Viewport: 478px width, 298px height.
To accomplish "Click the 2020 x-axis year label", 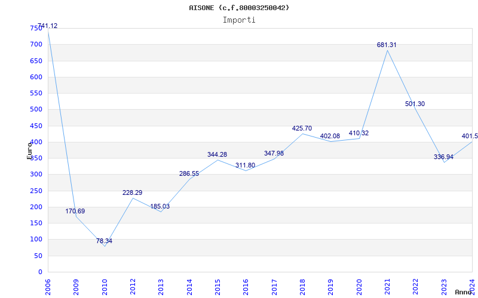I will click(359, 287).
